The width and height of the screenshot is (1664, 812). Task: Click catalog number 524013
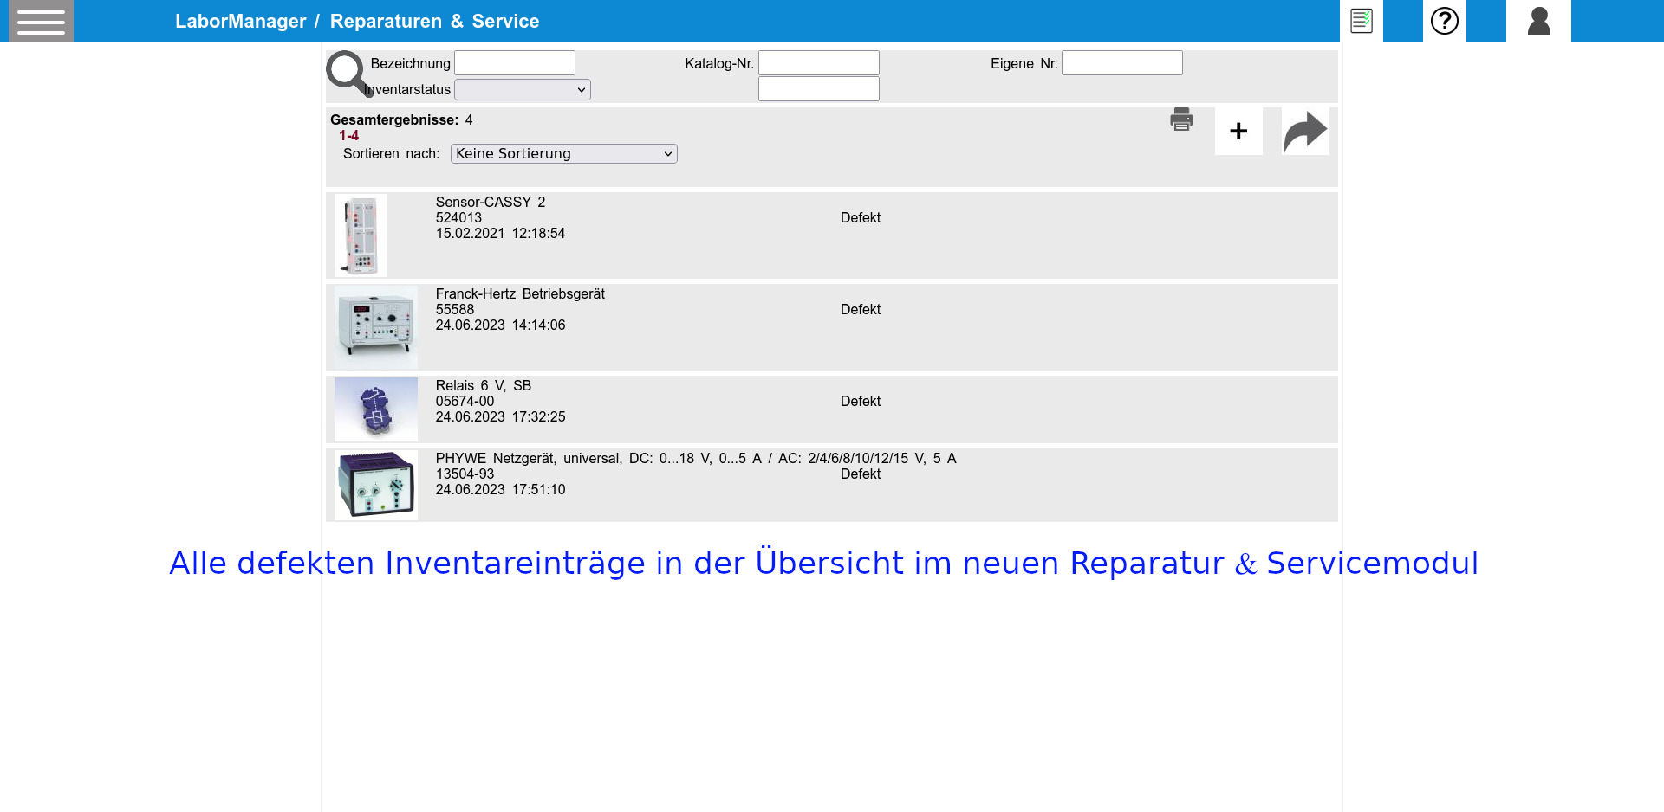[458, 217]
